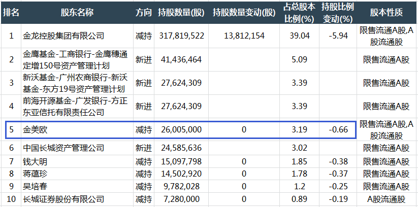This screenshot has height=207, width=418.
Task: Click the 26,005,000 share count cell
Action: coord(181,130)
